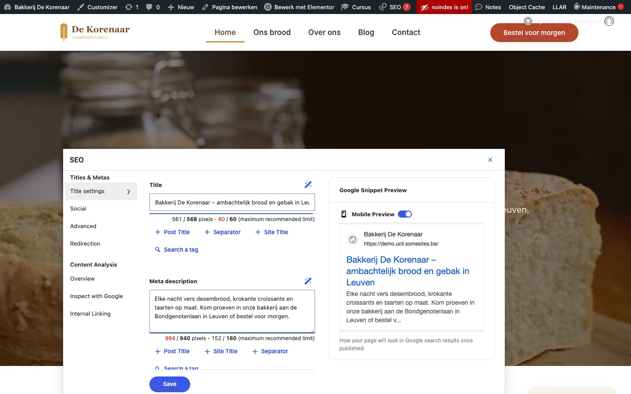Insert Separator in Meta description
Image resolution: width=631 pixels, height=394 pixels.
[270, 351]
